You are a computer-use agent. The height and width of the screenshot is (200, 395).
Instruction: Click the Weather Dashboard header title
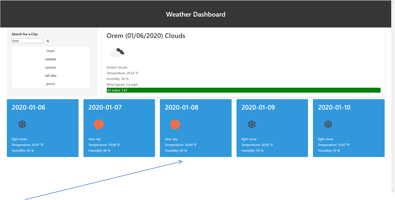tap(196, 14)
